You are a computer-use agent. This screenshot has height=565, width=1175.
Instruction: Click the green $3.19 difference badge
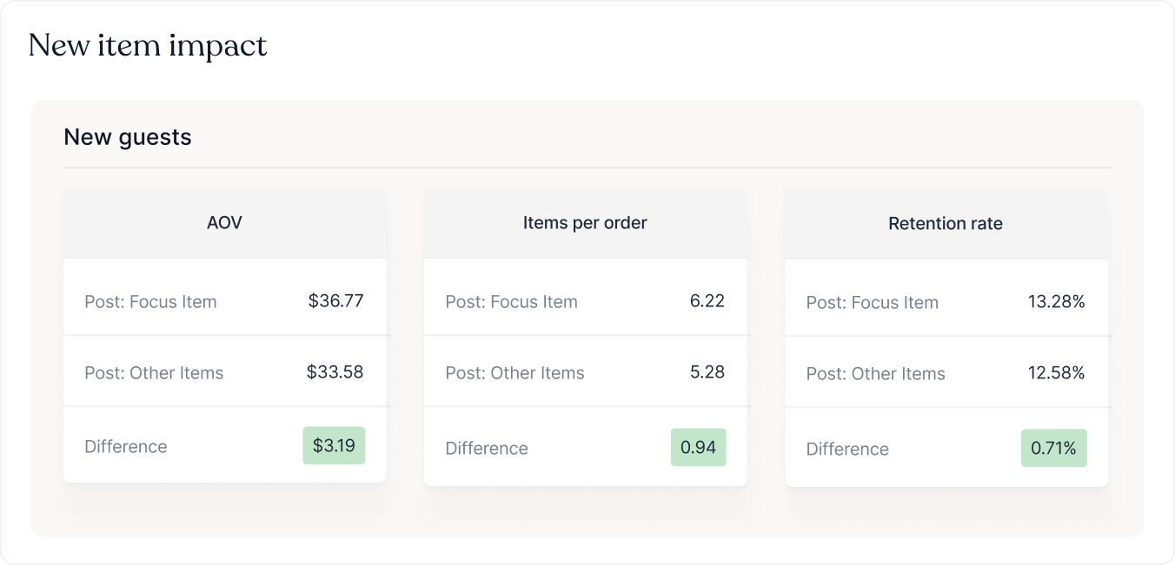pyautogui.click(x=334, y=446)
